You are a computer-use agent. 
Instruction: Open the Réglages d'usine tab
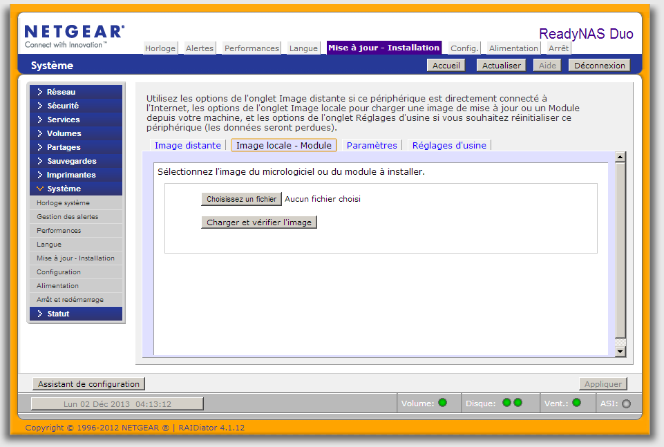click(449, 145)
